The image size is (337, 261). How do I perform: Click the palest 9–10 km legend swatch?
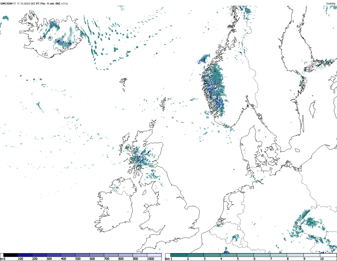tap(312, 255)
